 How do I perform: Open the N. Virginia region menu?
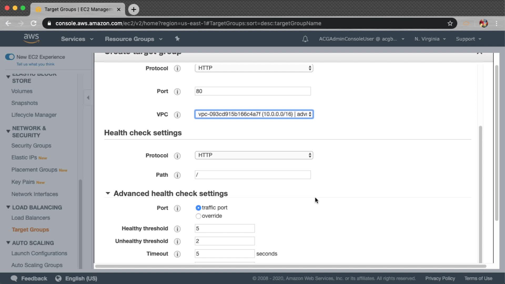(430, 39)
